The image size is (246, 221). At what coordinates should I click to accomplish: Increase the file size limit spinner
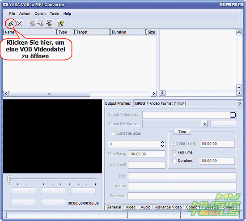[x=162, y=142]
